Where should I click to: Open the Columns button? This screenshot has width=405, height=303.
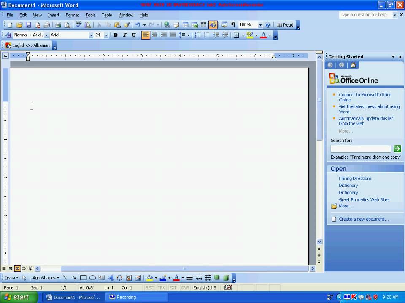(x=203, y=25)
